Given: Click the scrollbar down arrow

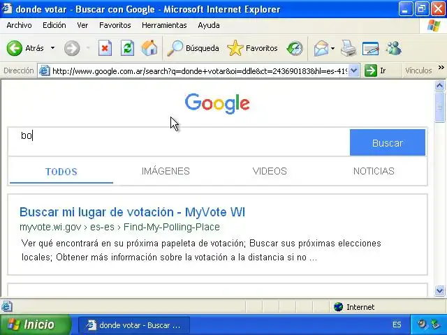Looking at the screenshot, I should point(439,290).
